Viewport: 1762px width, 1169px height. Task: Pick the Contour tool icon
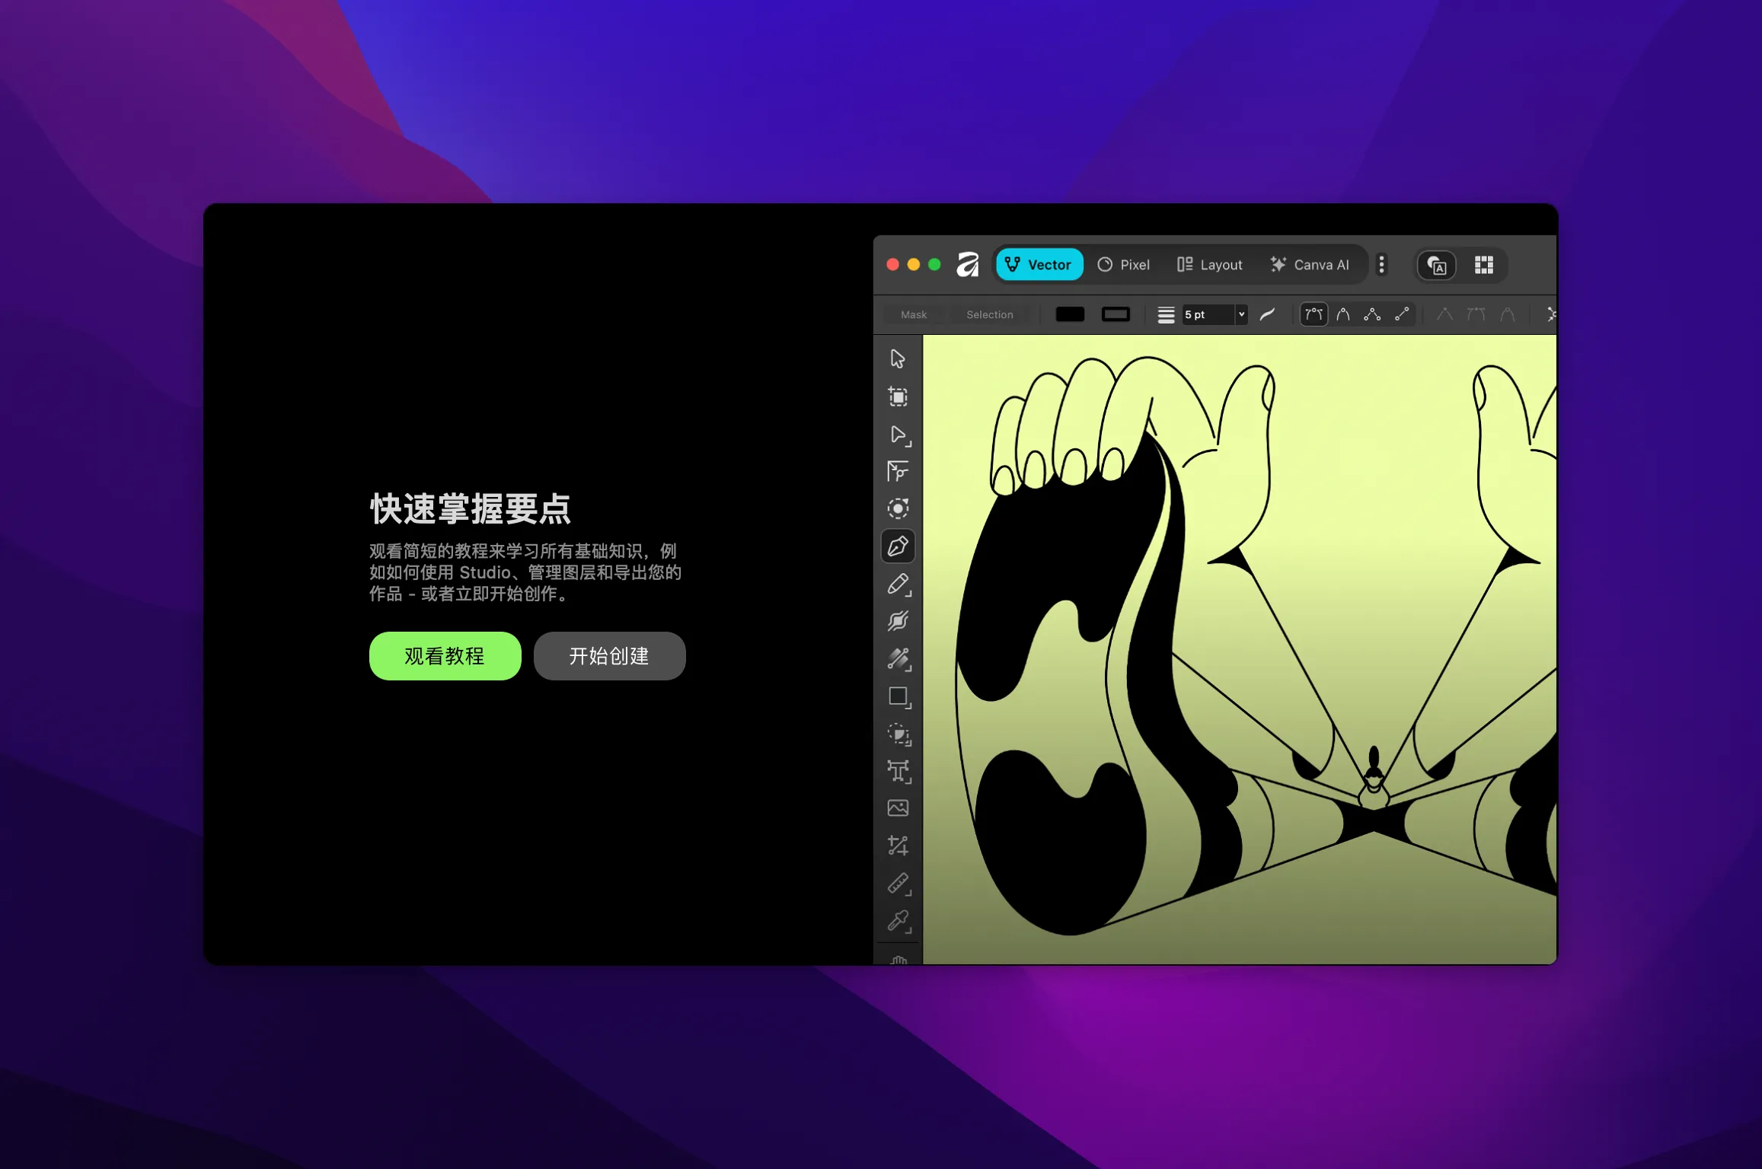pyautogui.click(x=898, y=508)
